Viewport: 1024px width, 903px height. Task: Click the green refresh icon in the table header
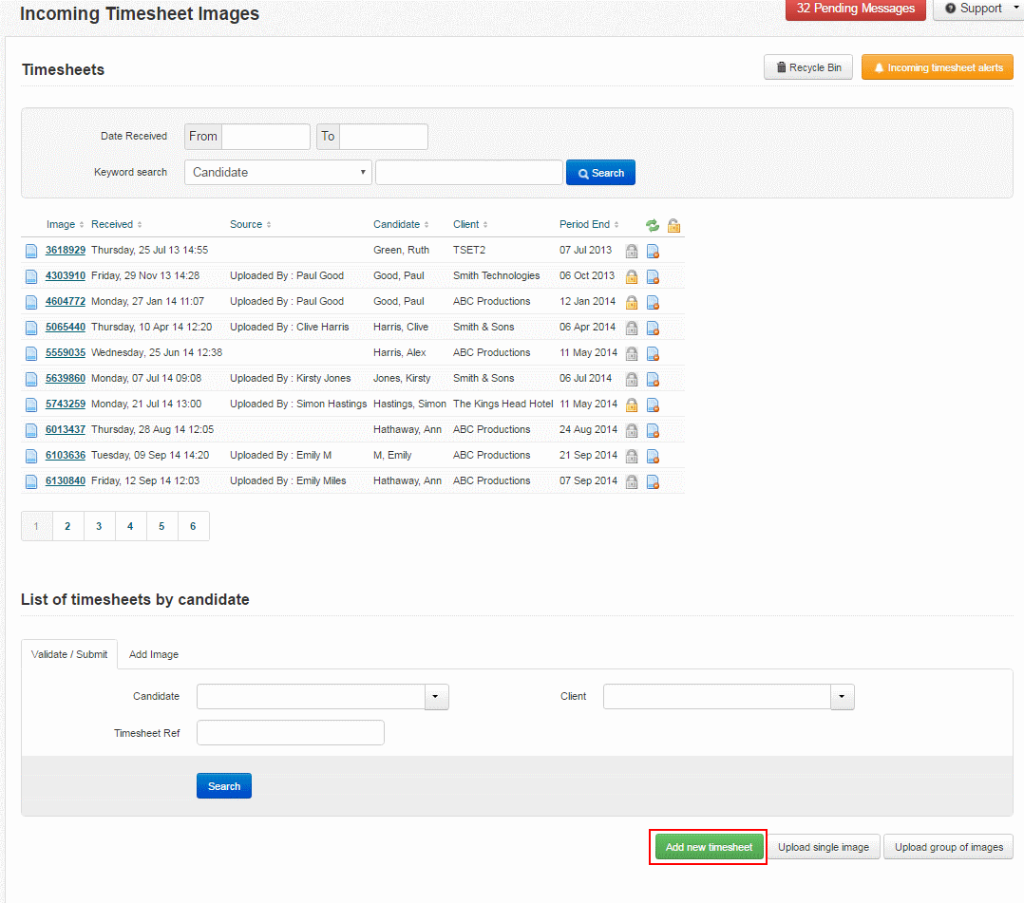[x=652, y=225]
